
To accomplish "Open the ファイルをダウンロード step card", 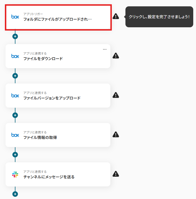I will click(58, 56).
